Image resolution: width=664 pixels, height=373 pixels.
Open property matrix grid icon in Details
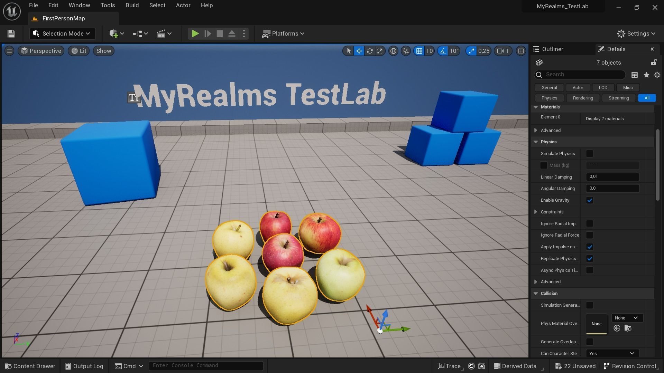(x=635, y=75)
